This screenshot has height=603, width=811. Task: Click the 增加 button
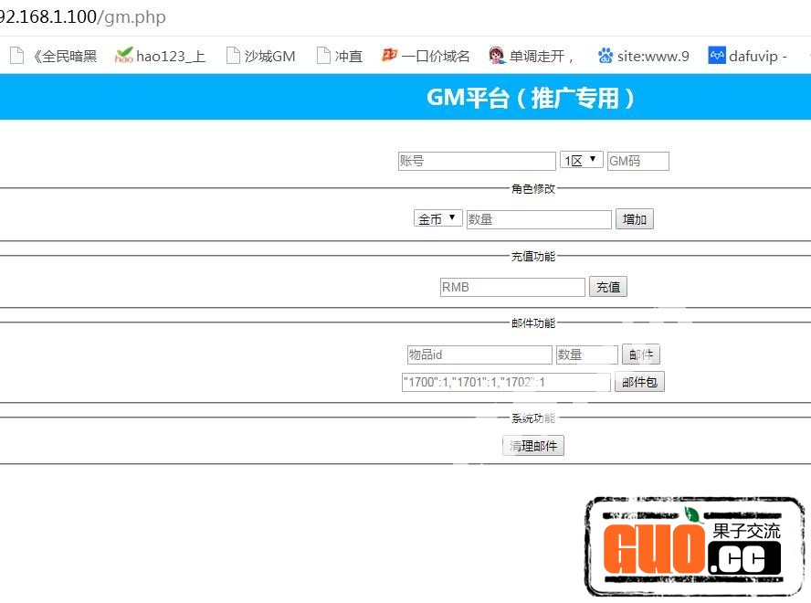click(x=634, y=219)
